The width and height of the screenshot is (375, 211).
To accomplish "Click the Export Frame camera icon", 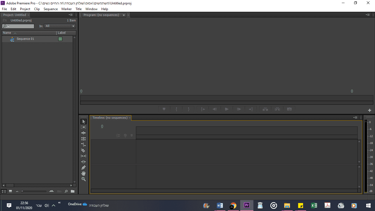I will pyautogui.click(x=289, y=109).
